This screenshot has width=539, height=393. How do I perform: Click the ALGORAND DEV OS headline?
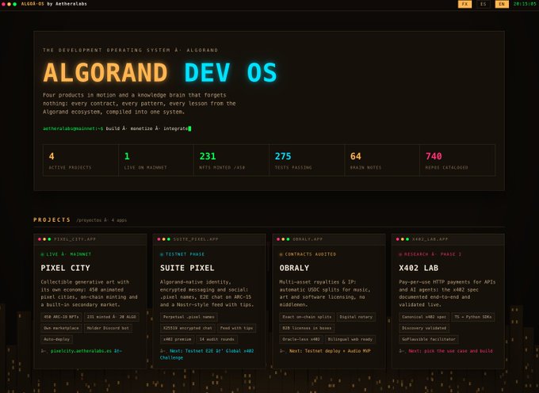click(160, 72)
